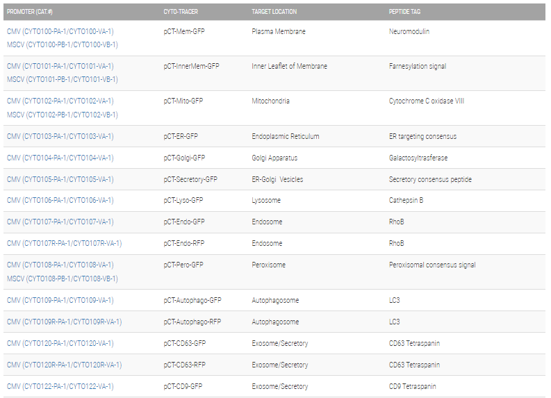Viewport: 551px width, 398px height.
Task: Follow the MSCV CYTO102-PB-1/CYTO102-VB-1 link
Action: point(62,115)
